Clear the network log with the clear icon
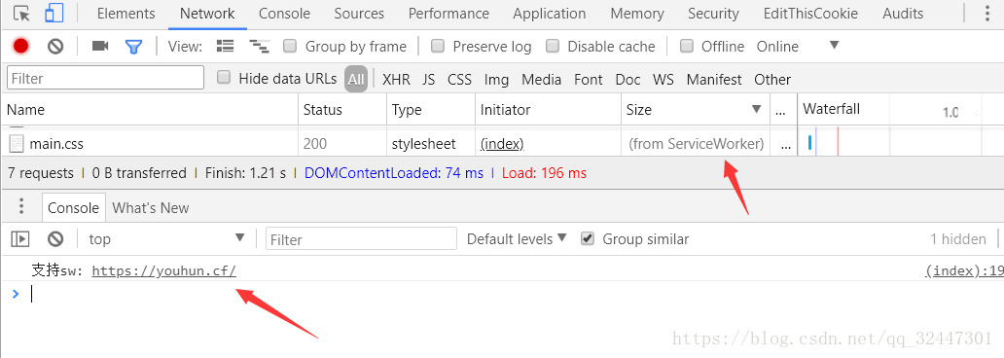Viewport: 1004px width, 358px height. tap(55, 46)
